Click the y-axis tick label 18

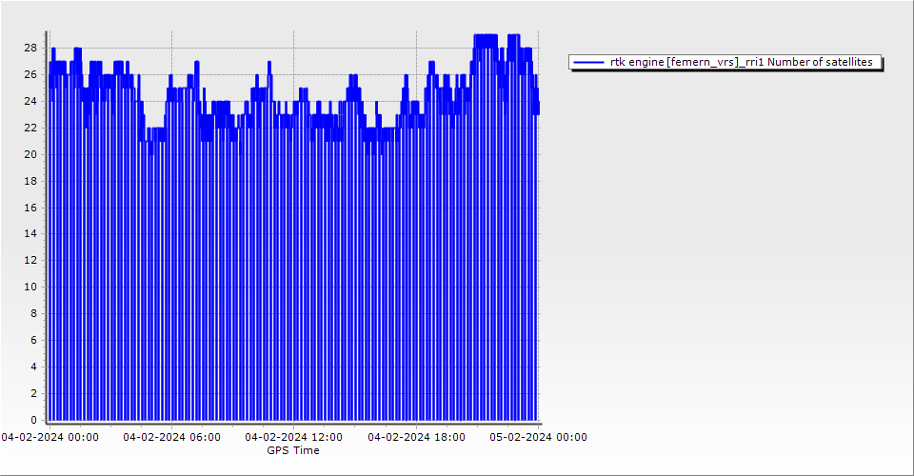click(30, 181)
